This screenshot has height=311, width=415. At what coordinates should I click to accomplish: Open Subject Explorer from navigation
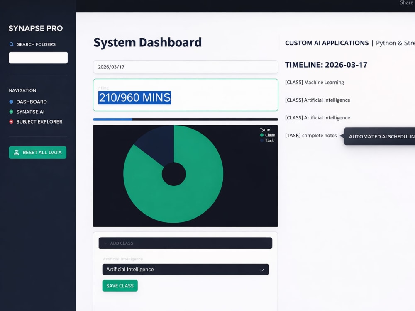tap(39, 121)
